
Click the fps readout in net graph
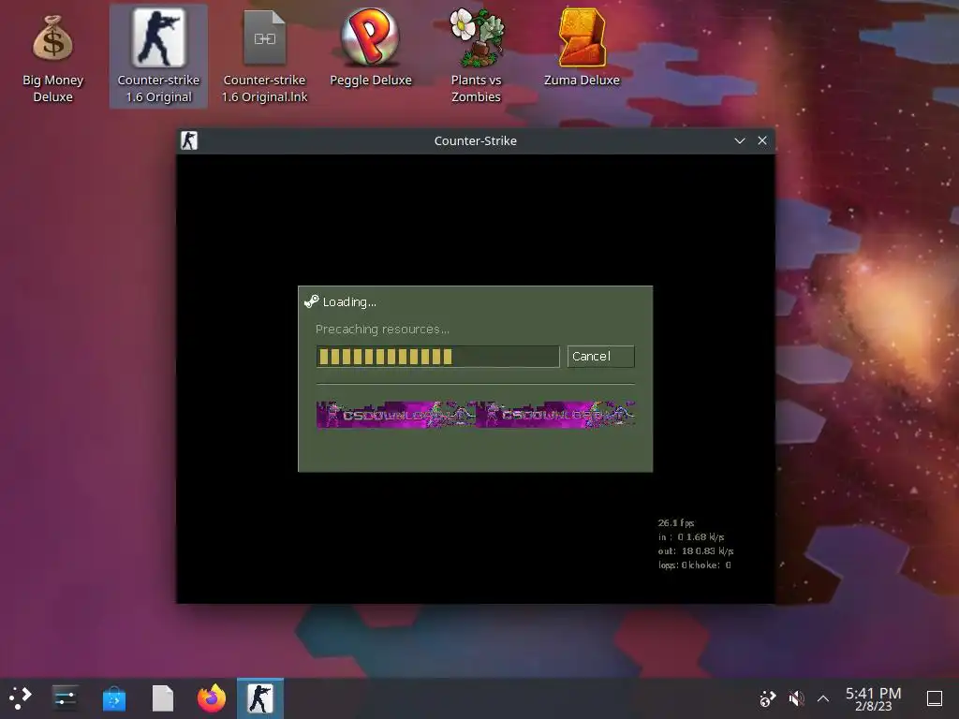tap(676, 522)
